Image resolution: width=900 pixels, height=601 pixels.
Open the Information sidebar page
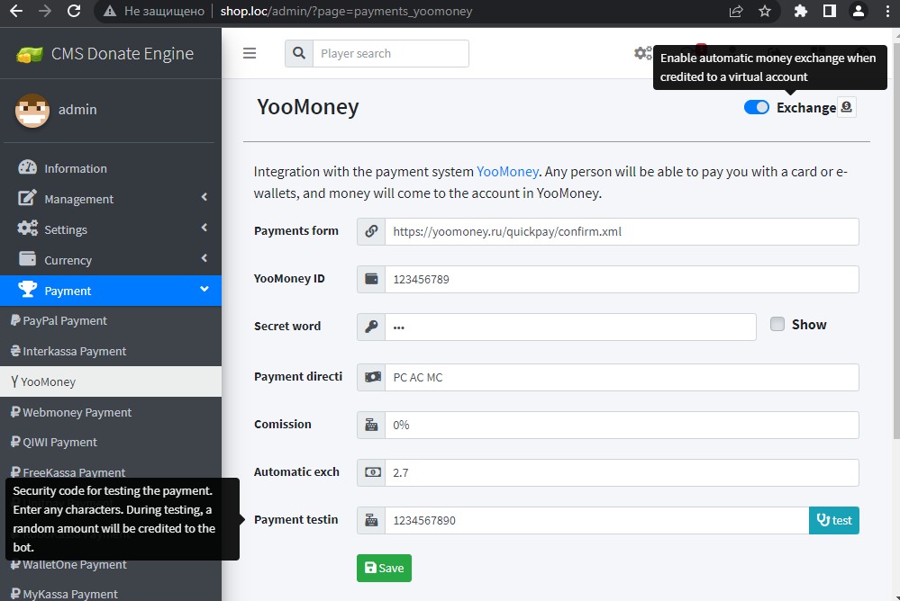(75, 168)
